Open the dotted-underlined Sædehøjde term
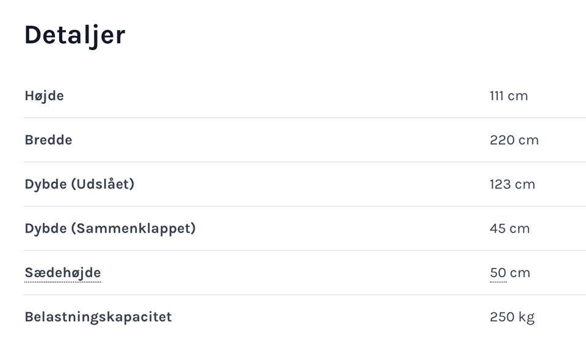 [62, 272]
